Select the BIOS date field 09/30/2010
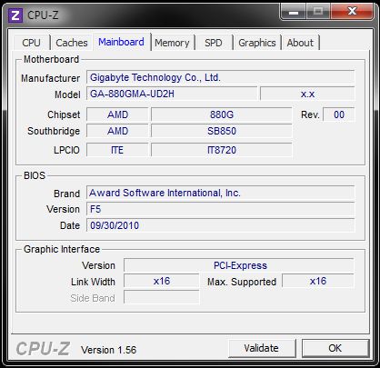Viewport: 380px width, 368px height. (220, 225)
